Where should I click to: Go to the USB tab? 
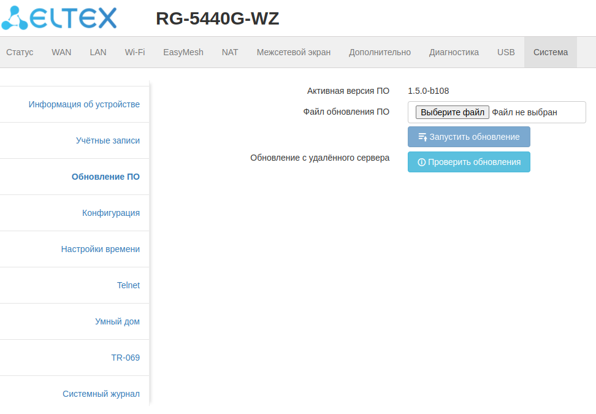[x=506, y=53]
